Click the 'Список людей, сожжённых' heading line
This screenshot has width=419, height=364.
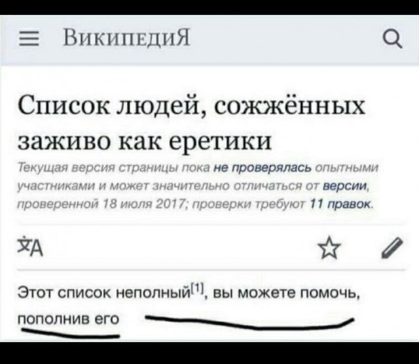191,107
